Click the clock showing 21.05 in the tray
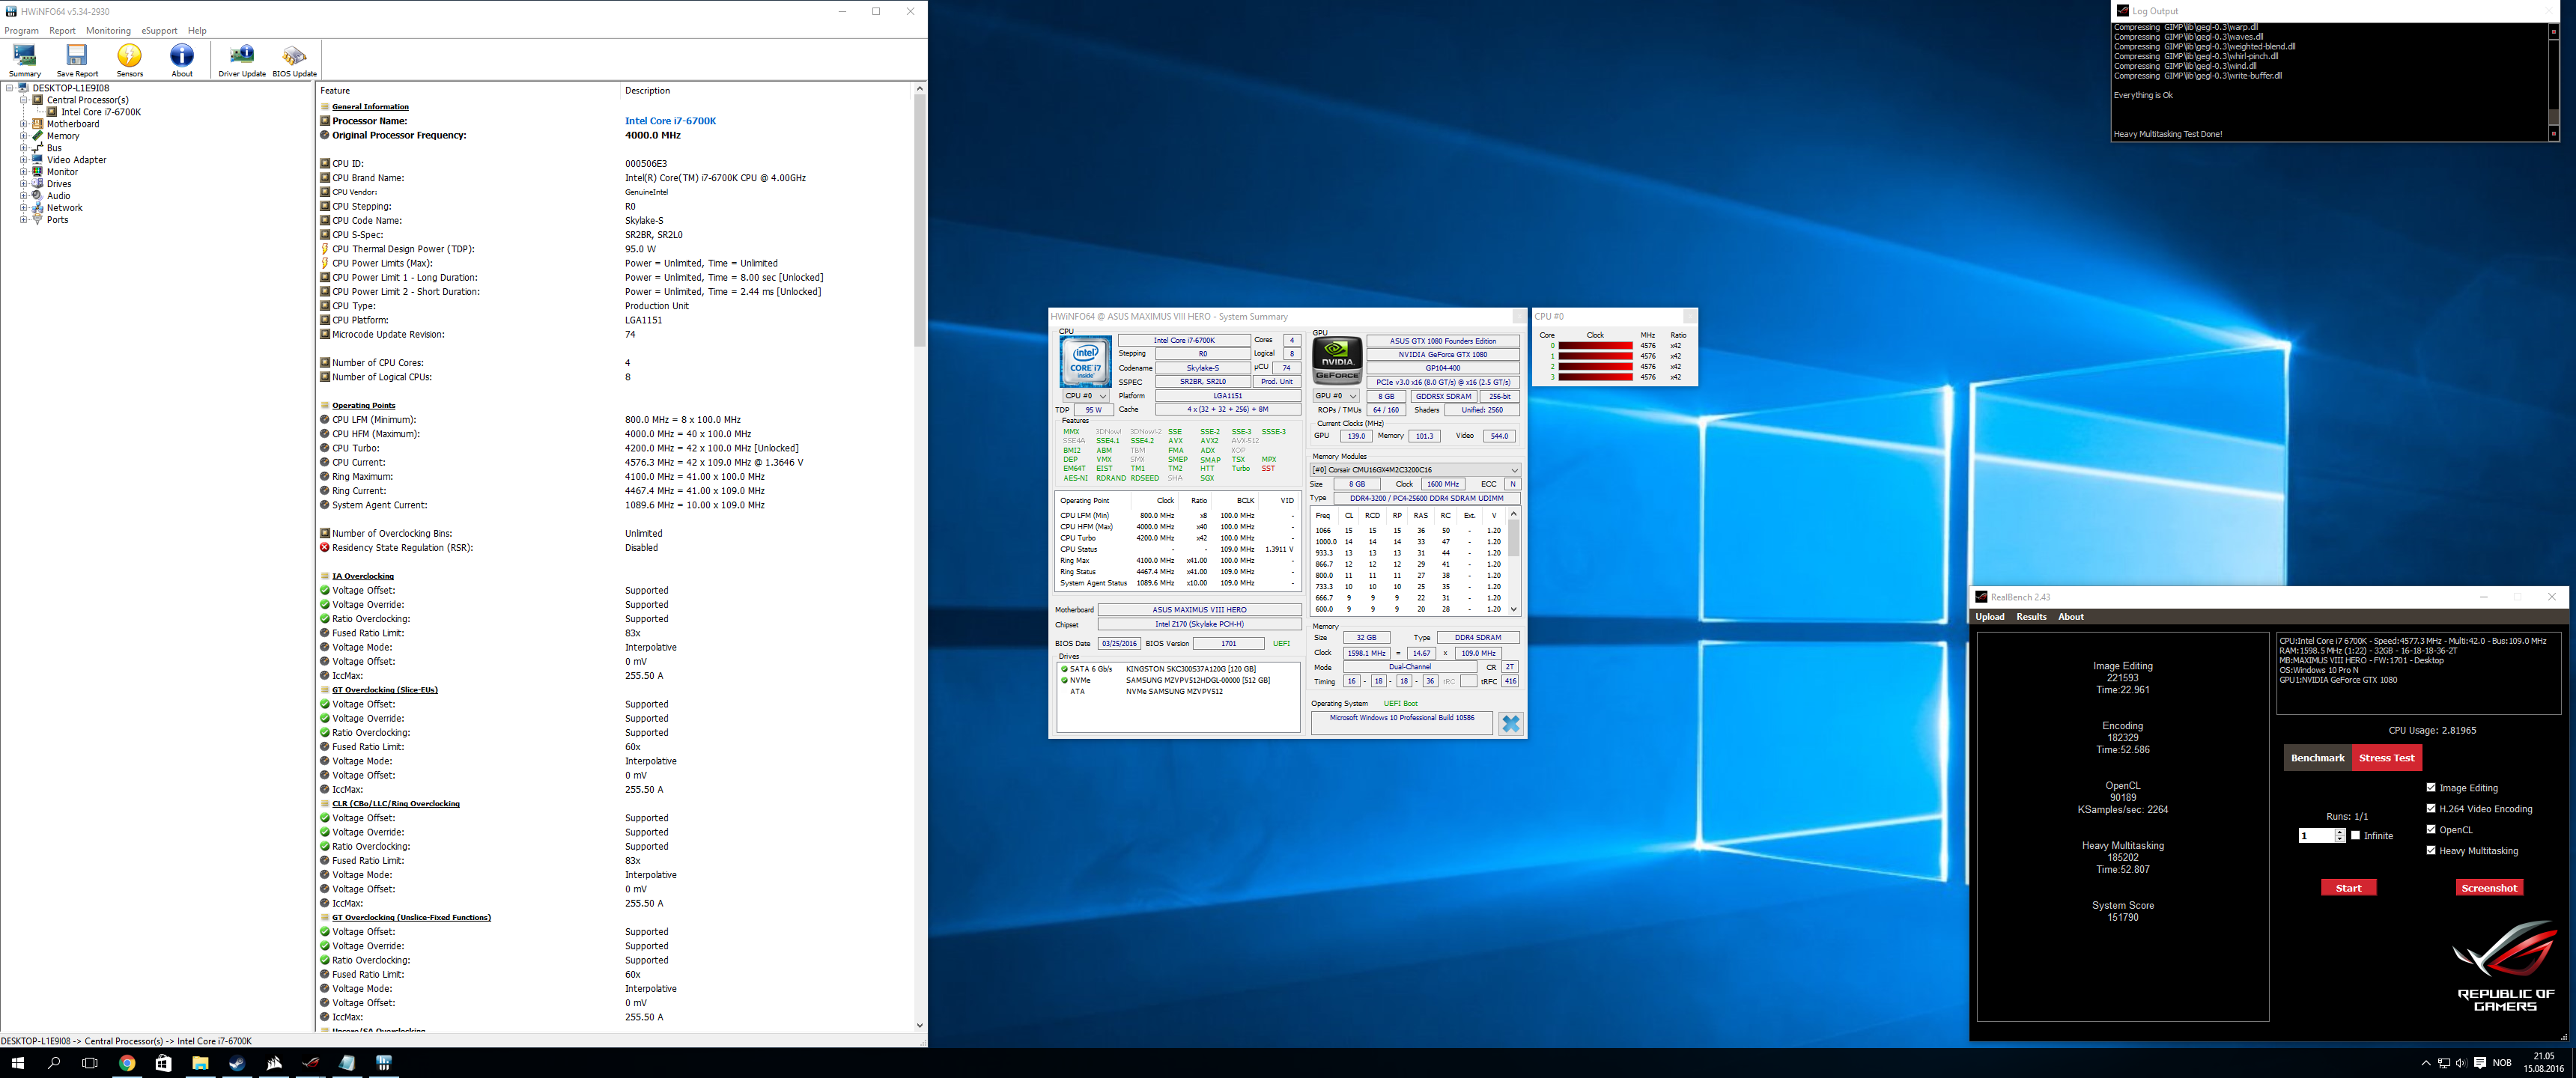This screenshot has height=1078, width=2576. click(x=2542, y=1062)
